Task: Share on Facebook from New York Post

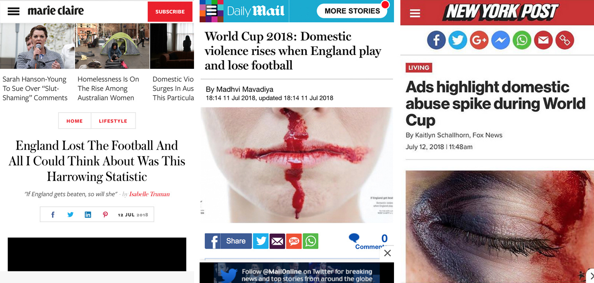Action: tap(436, 40)
